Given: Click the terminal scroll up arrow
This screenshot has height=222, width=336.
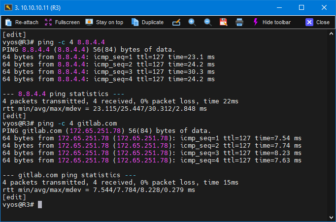Looking at the screenshot, I should (331, 33).
